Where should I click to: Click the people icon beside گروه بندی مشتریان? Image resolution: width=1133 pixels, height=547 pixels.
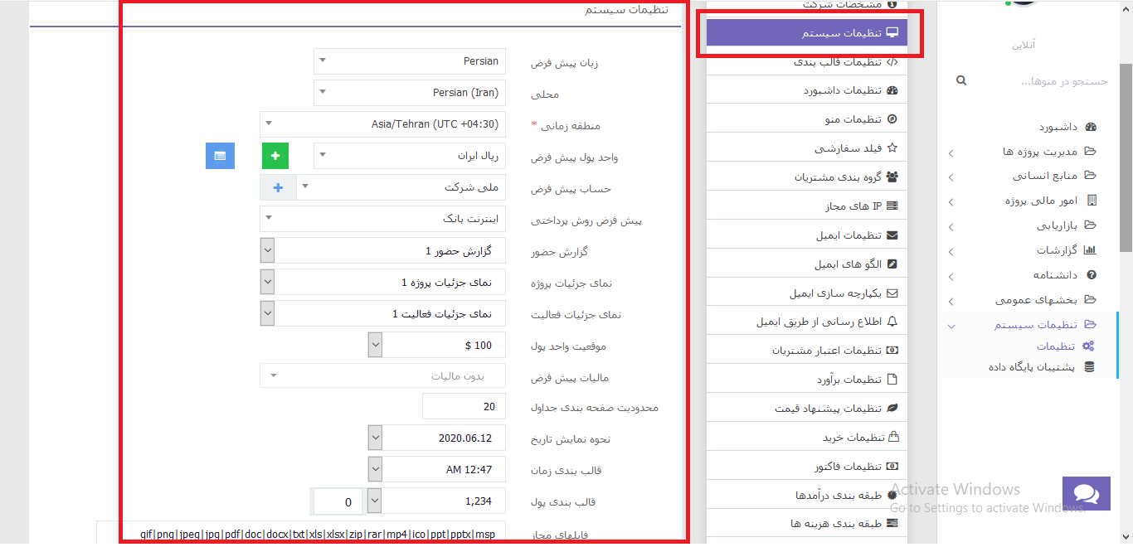tap(892, 177)
